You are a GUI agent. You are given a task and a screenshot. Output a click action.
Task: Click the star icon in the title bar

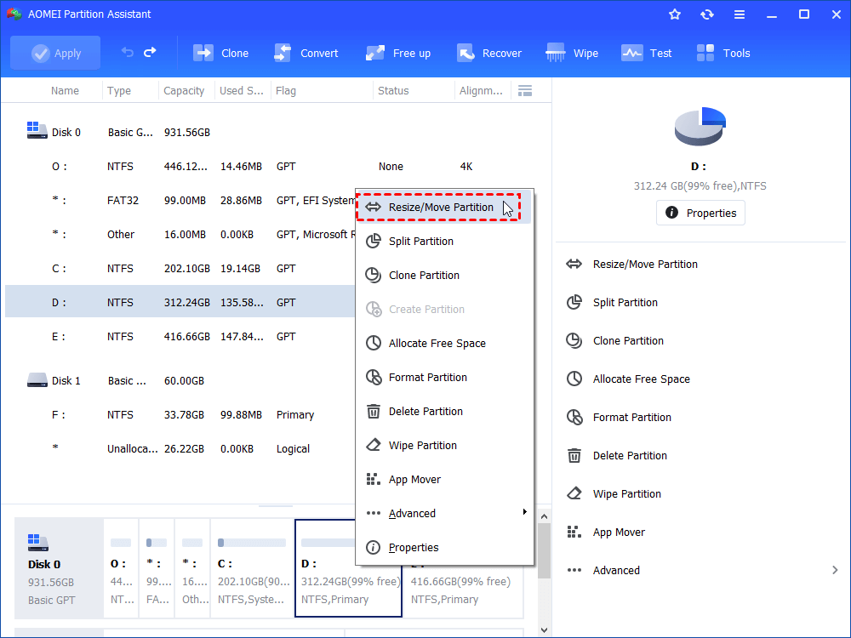point(674,14)
